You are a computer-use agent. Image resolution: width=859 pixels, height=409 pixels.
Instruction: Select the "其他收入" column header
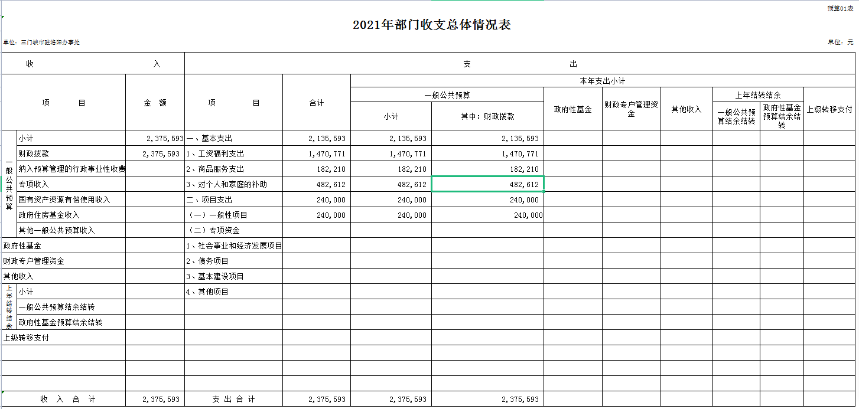(x=686, y=109)
